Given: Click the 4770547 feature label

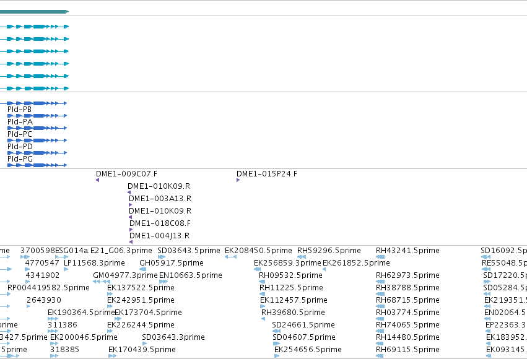Looking at the screenshot, I should [x=42, y=263].
